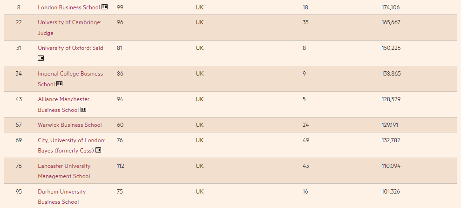
Task: Open City, University of London: Bayes link
Action: click(71, 145)
